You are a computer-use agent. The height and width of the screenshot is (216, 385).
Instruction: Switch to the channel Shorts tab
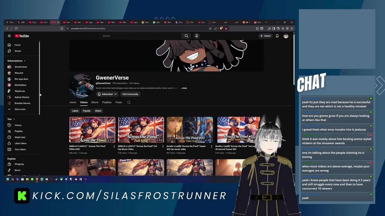pos(95,102)
